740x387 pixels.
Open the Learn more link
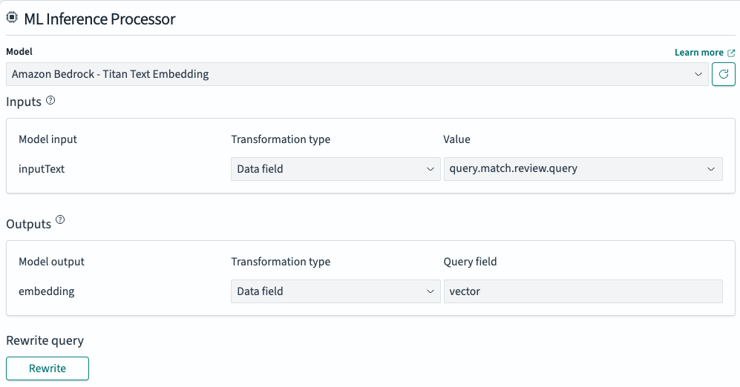coord(699,53)
